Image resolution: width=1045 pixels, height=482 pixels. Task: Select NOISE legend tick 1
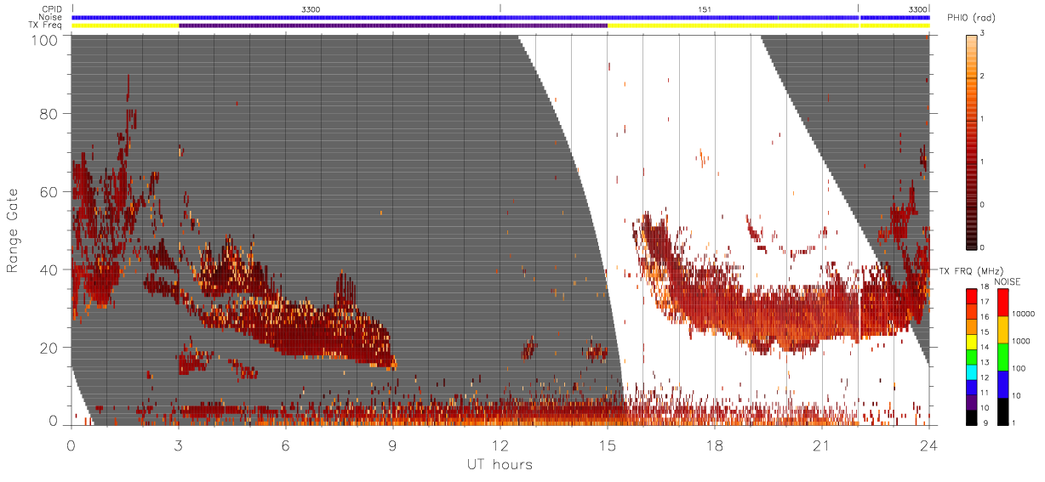(x=1014, y=421)
